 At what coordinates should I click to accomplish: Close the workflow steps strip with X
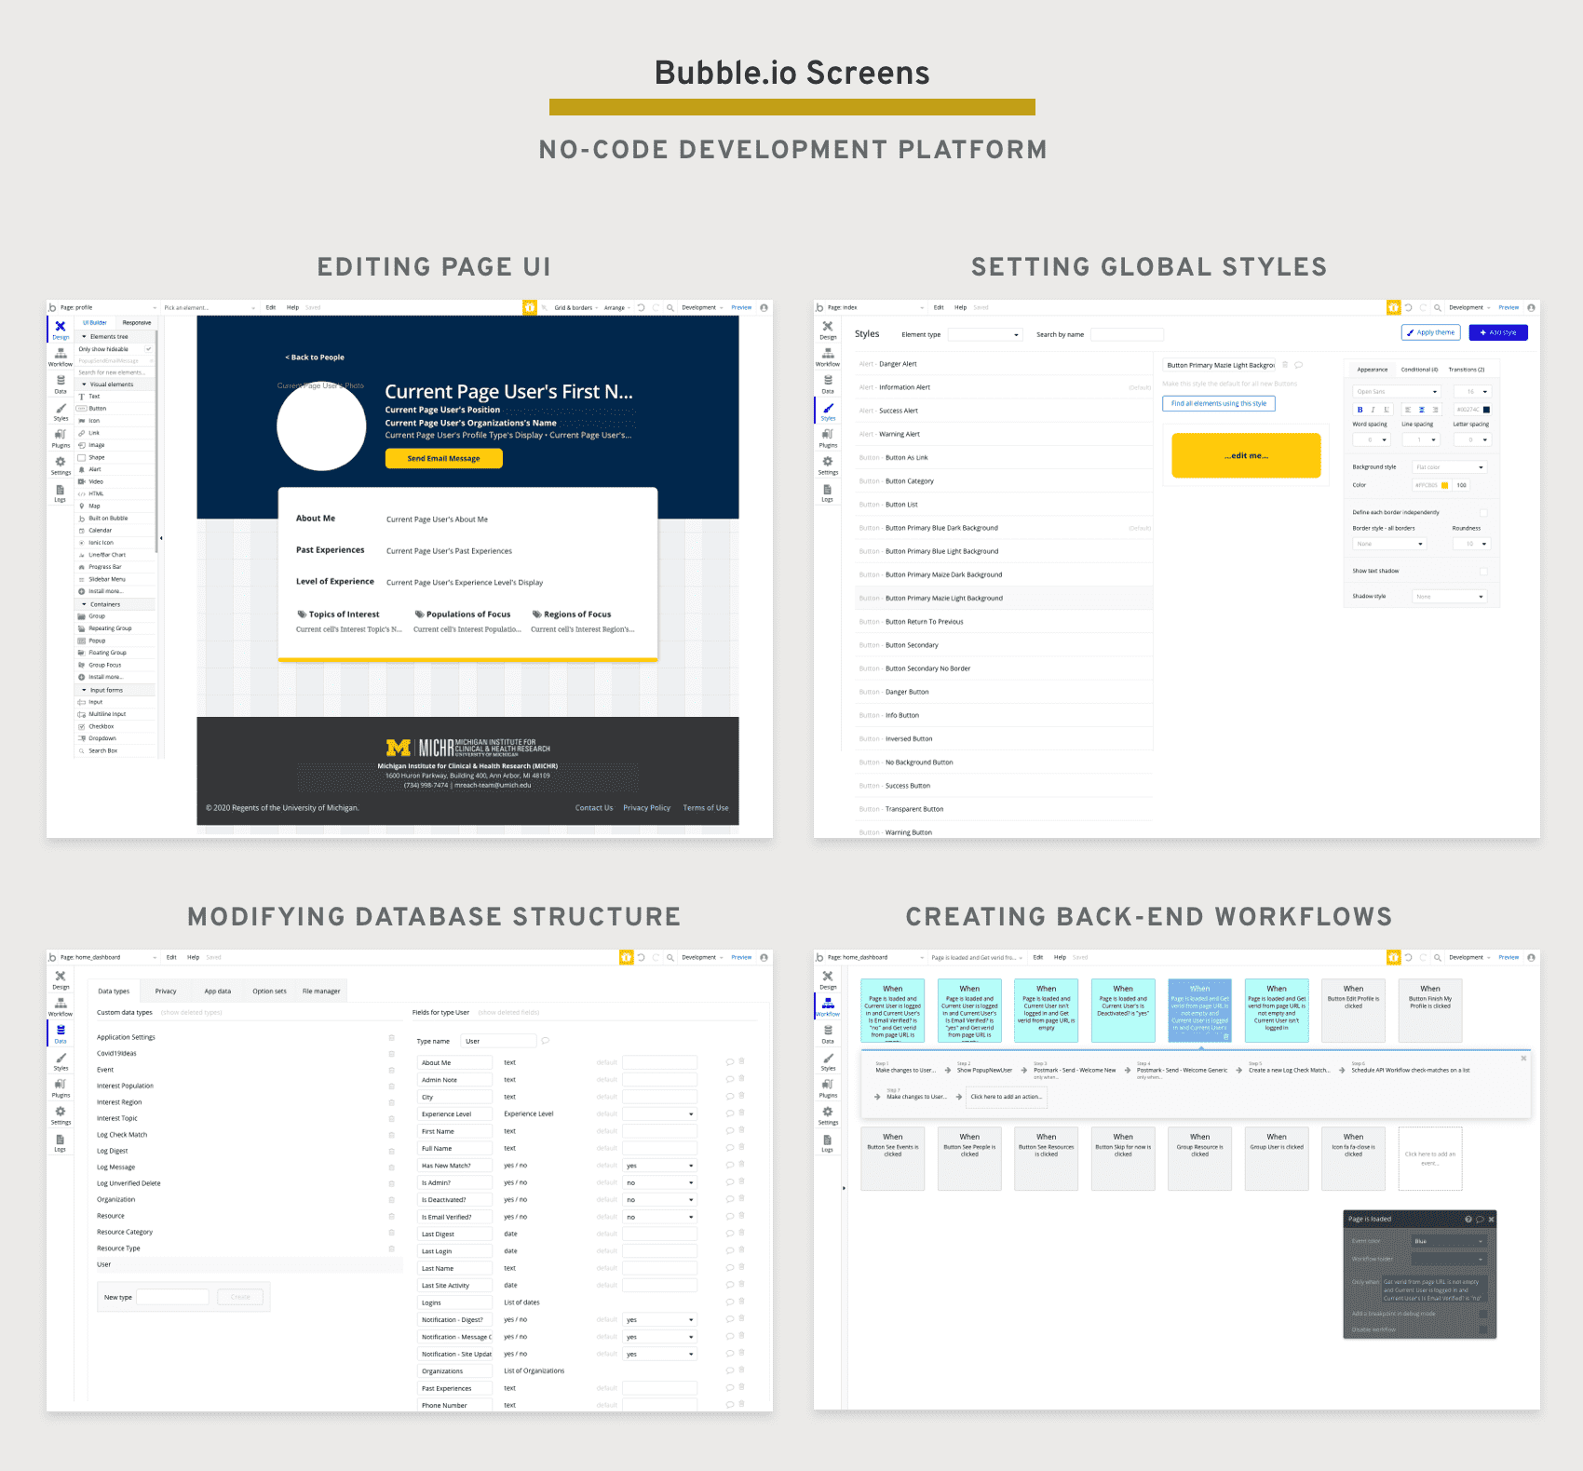coord(1523,1059)
